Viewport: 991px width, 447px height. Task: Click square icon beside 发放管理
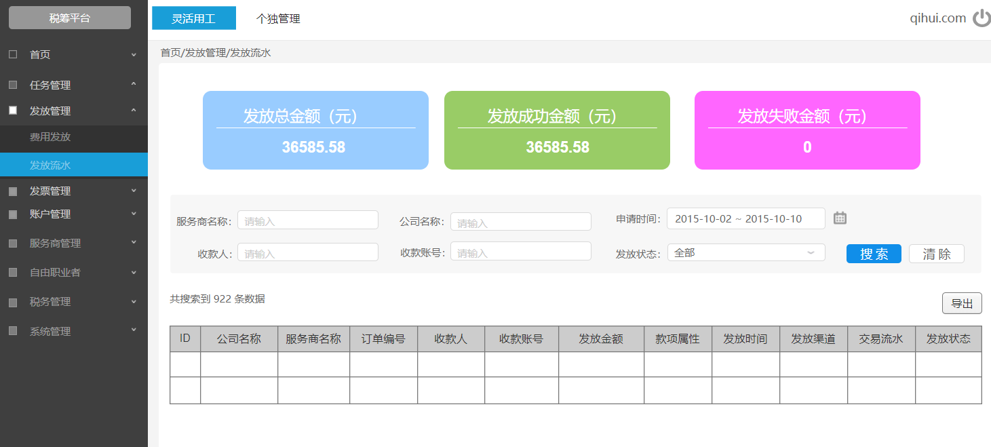point(13,110)
